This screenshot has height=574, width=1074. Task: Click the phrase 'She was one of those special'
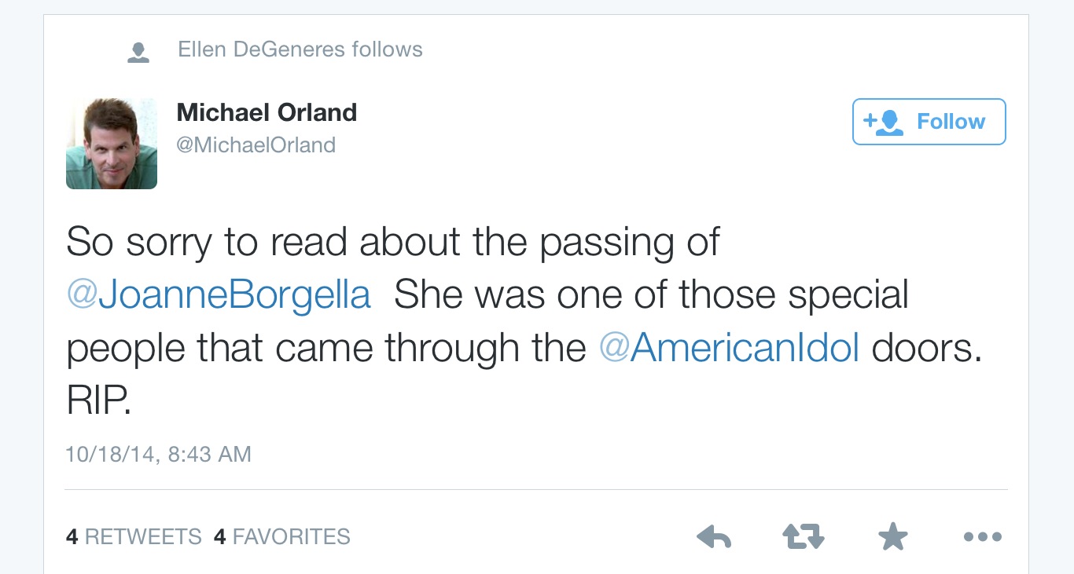pos(651,295)
